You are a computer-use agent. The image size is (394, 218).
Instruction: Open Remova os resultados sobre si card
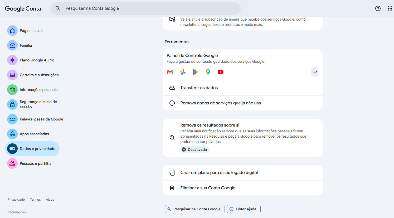click(243, 138)
